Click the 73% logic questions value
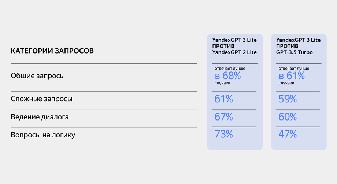 pyautogui.click(x=224, y=134)
